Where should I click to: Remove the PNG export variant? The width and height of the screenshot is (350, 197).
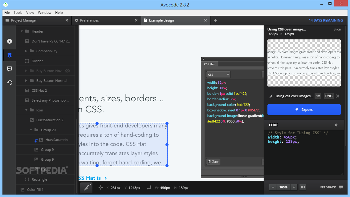pos(338,96)
